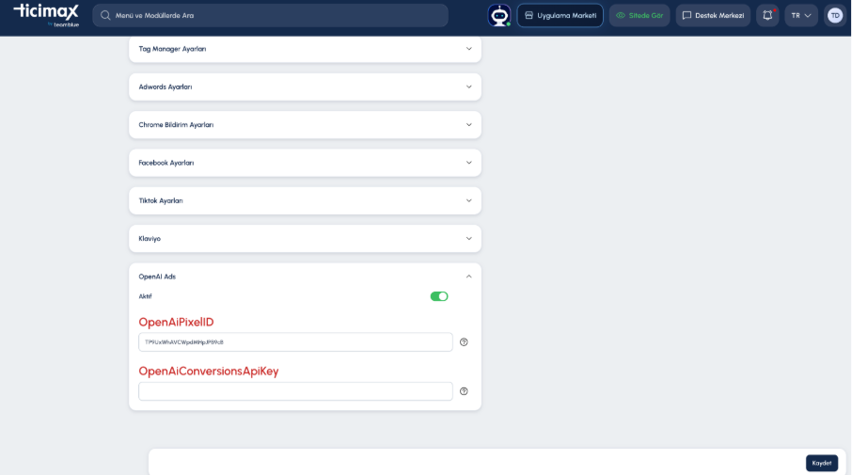Viewport: 852px width, 475px height.
Task: Expand the Klaviyo panel
Action: coord(305,239)
